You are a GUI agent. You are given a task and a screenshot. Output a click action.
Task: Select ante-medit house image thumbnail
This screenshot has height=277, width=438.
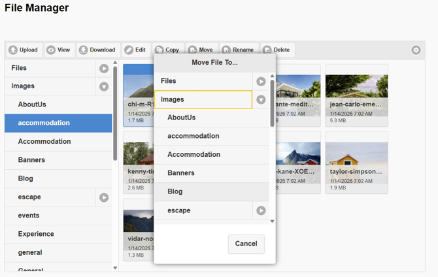coord(298,95)
